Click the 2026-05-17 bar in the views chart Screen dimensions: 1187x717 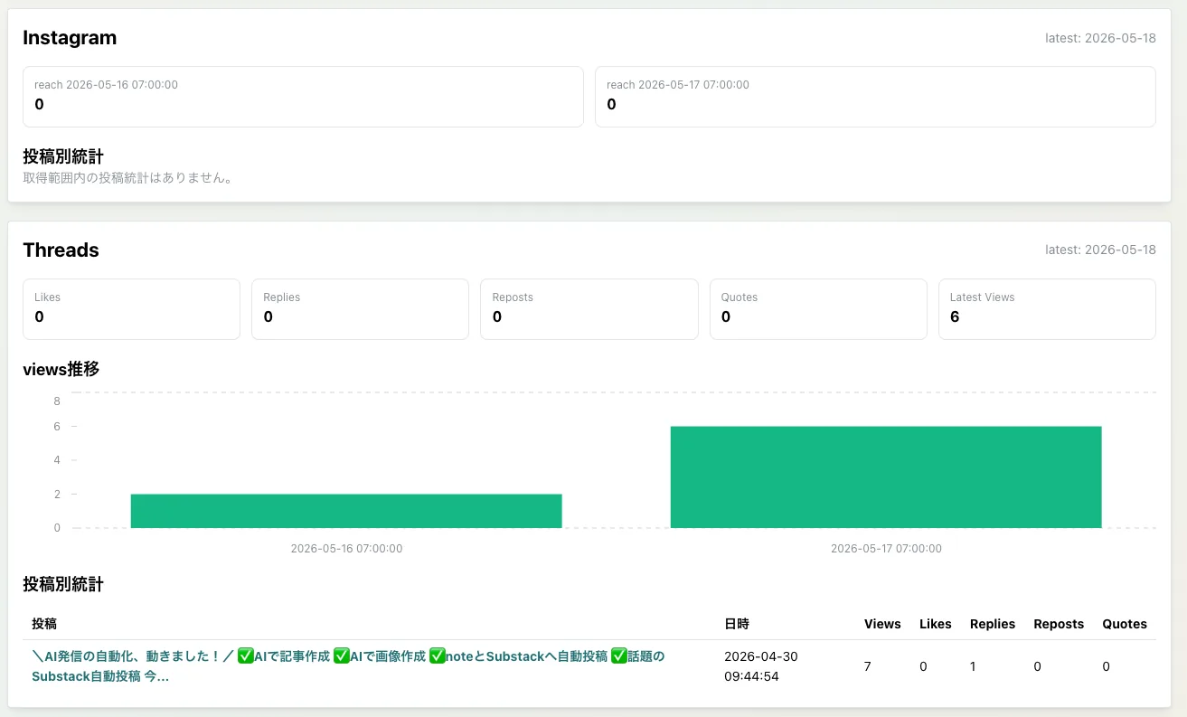coord(886,477)
